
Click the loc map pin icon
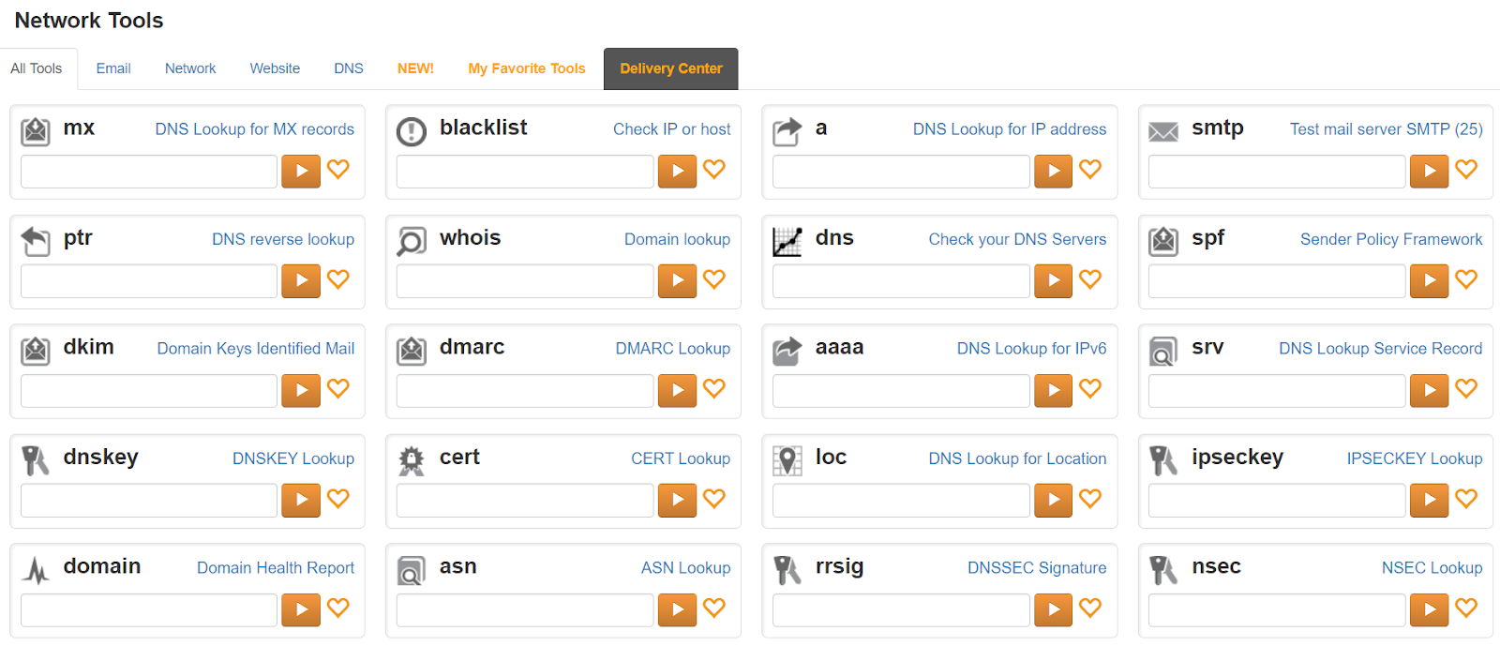click(787, 461)
